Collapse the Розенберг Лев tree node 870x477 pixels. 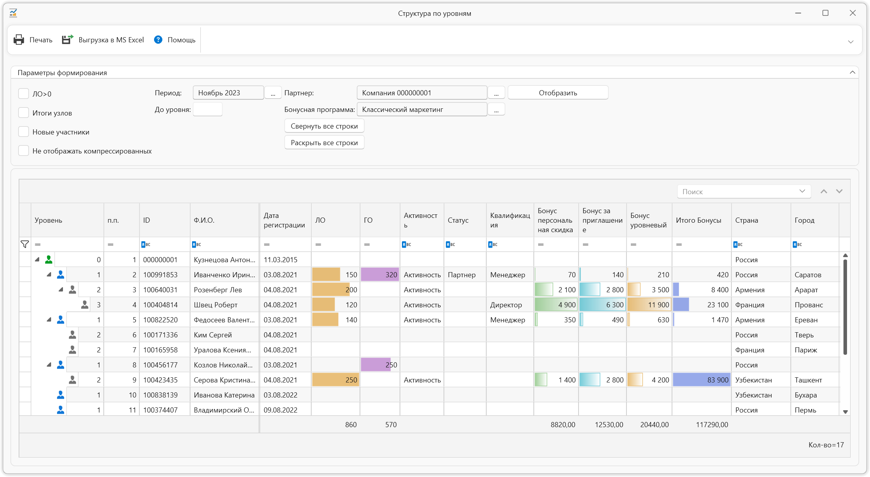[61, 290]
